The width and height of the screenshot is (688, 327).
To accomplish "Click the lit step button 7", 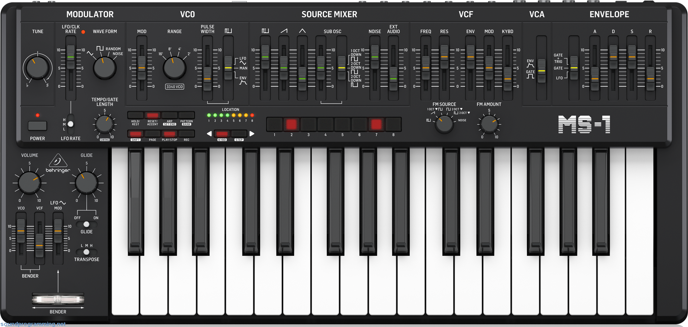I will click(x=376, y=124).
